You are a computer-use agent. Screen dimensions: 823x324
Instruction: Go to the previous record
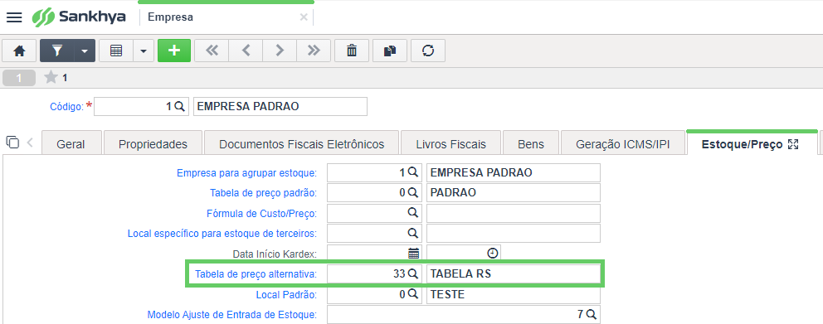[x=246, y=51]
